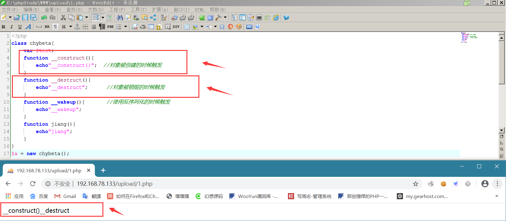Toggle the console output panel icon
This screenshot has width=506, height=221.
259,17
